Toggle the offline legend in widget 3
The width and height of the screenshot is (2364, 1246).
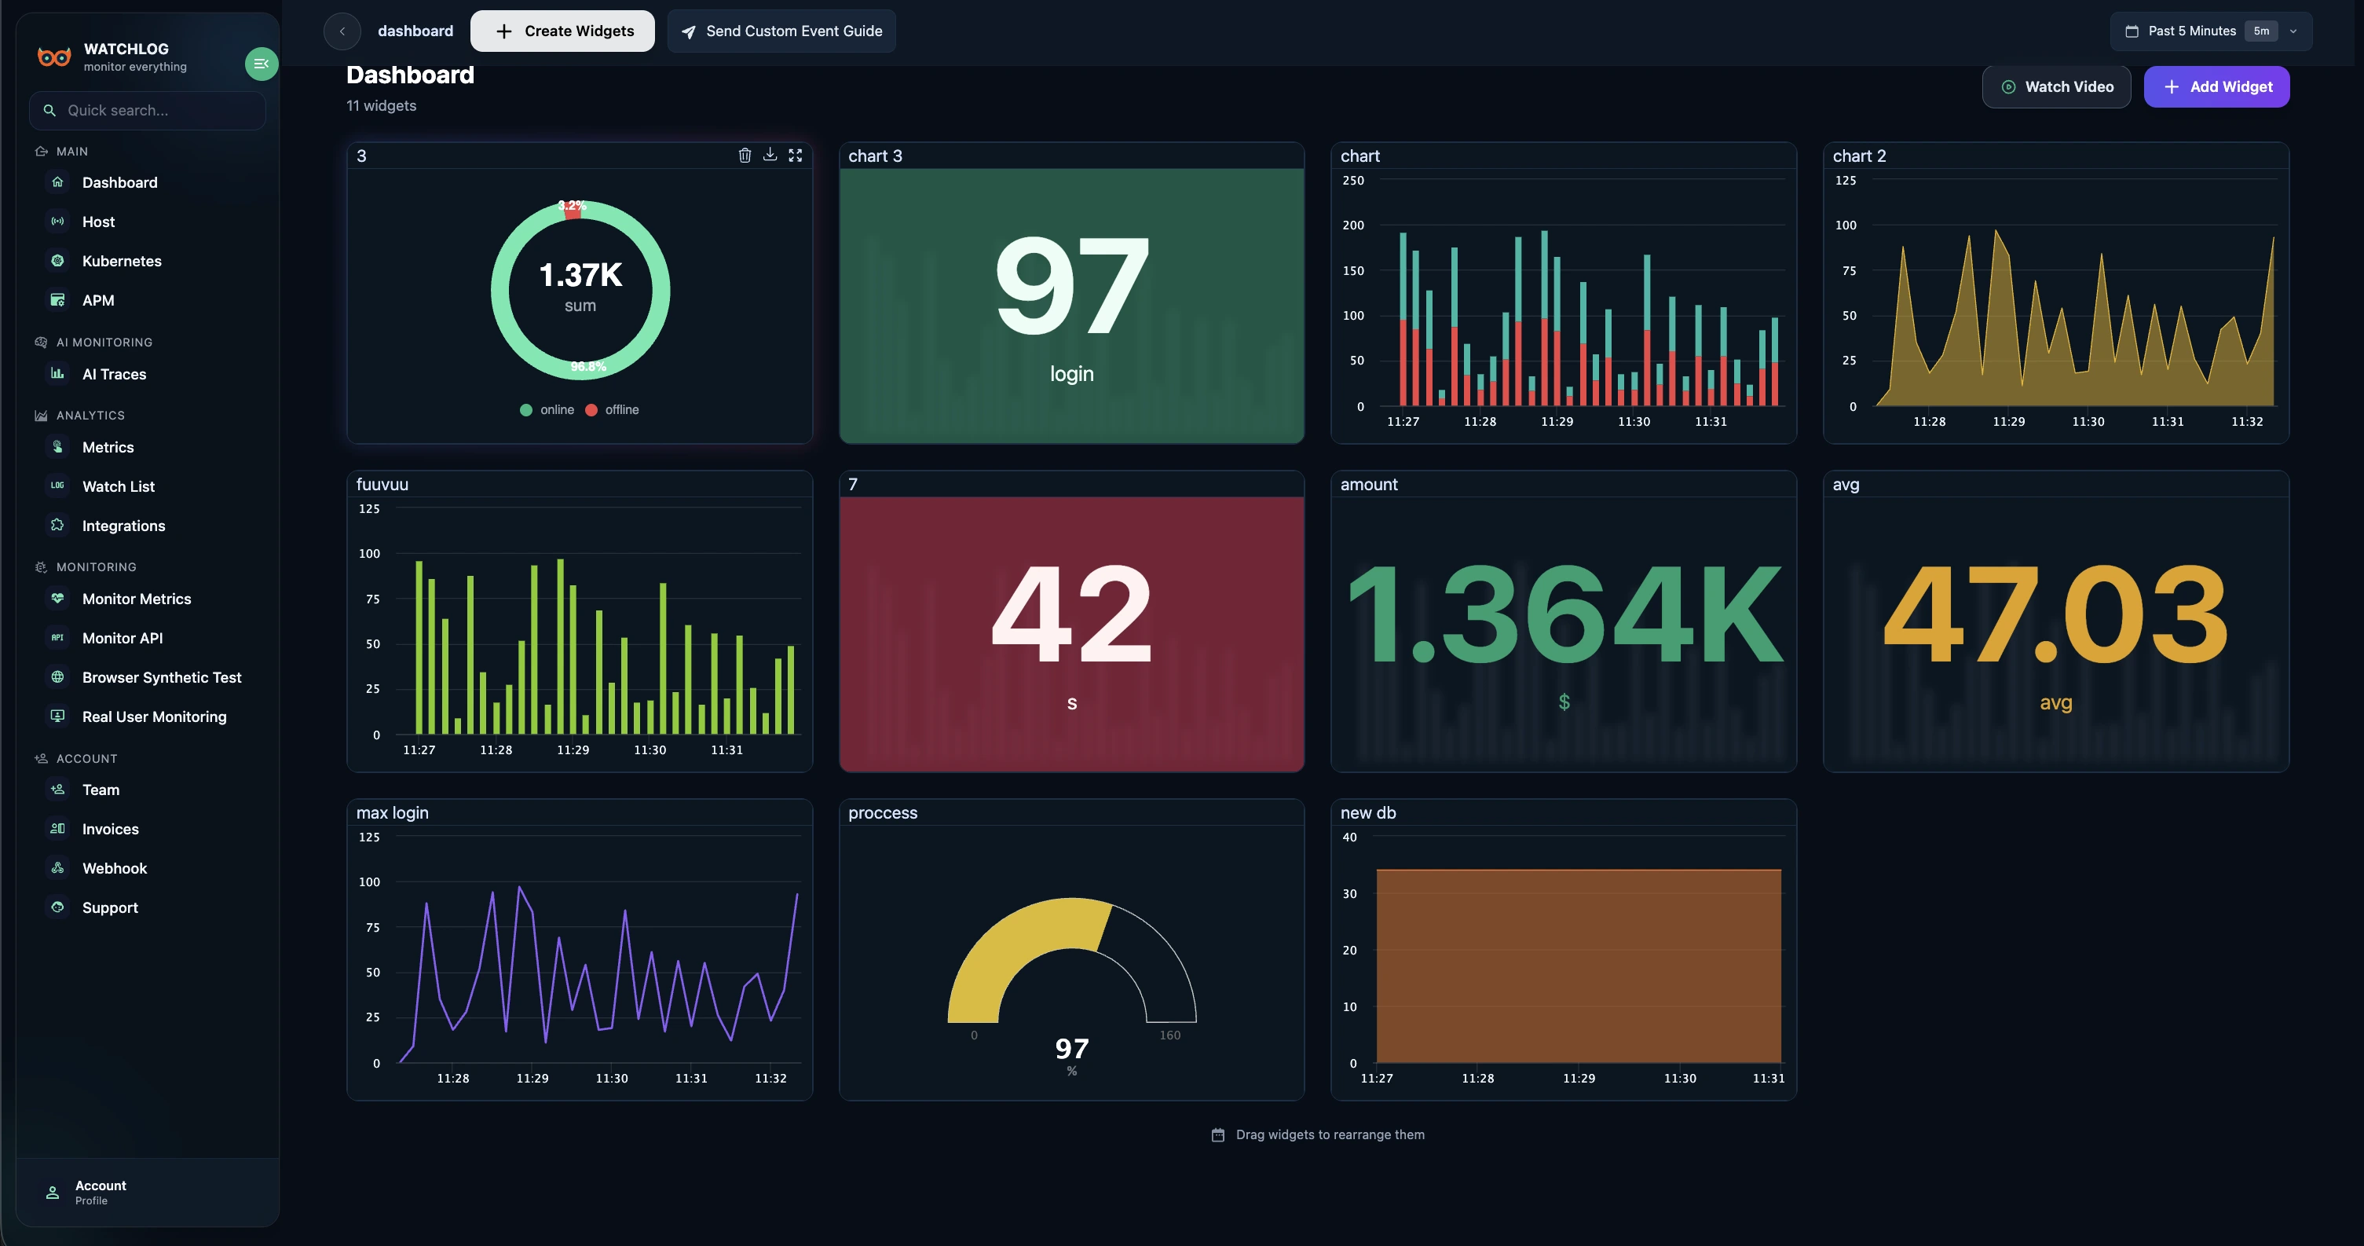[x=612, y=409]
